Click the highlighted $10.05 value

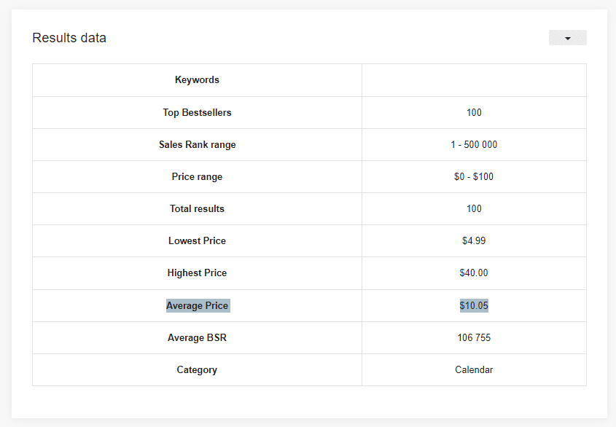tap(474, 305)
